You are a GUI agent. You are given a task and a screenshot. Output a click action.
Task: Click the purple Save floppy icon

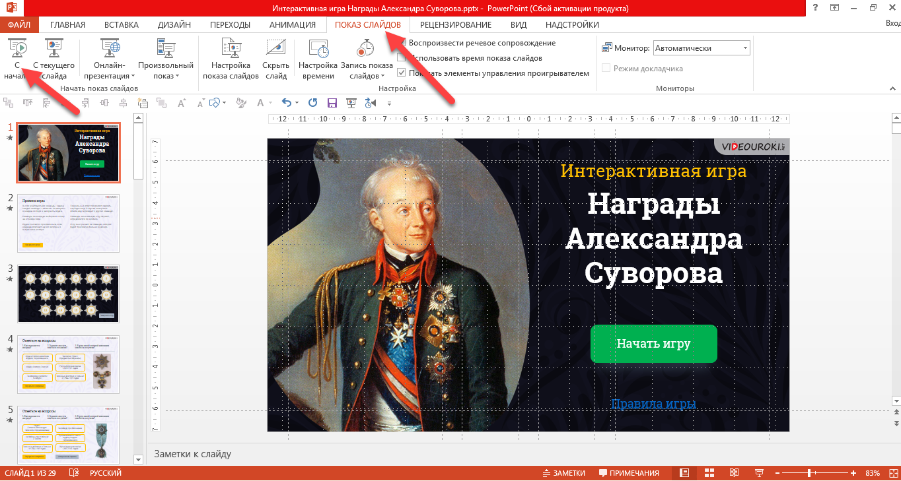332,103
